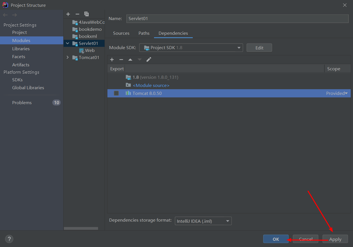Click the Edit button next to Module SDK
353x247 pixels.
tap(259, 48)
